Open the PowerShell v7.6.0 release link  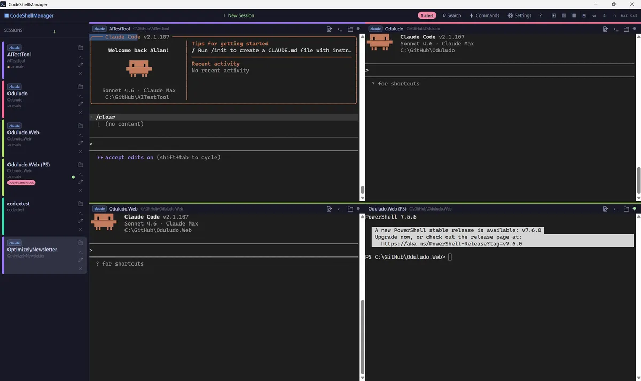450,243
